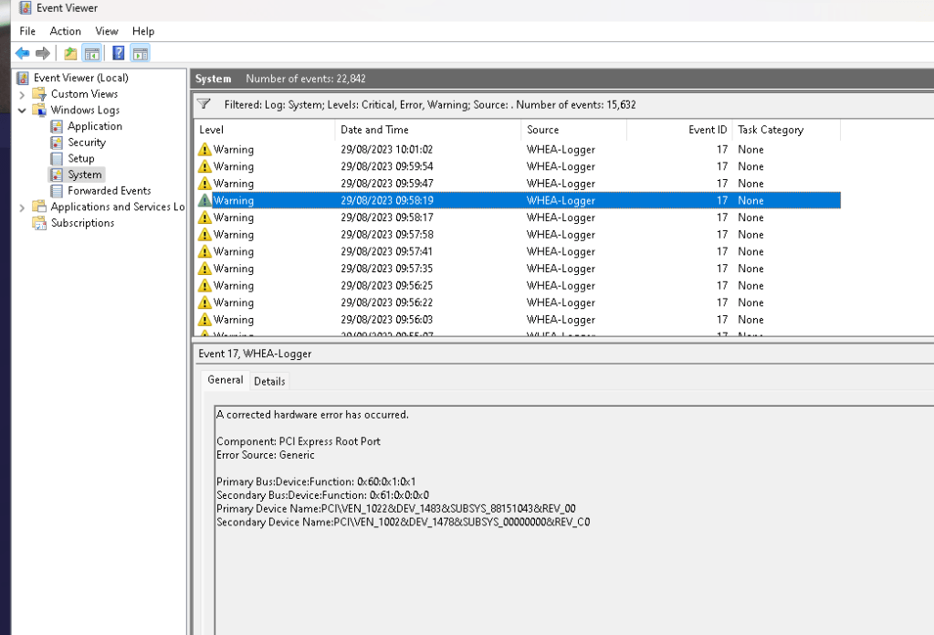
Task: Sort by the Source column header
Action: (573, 130)
